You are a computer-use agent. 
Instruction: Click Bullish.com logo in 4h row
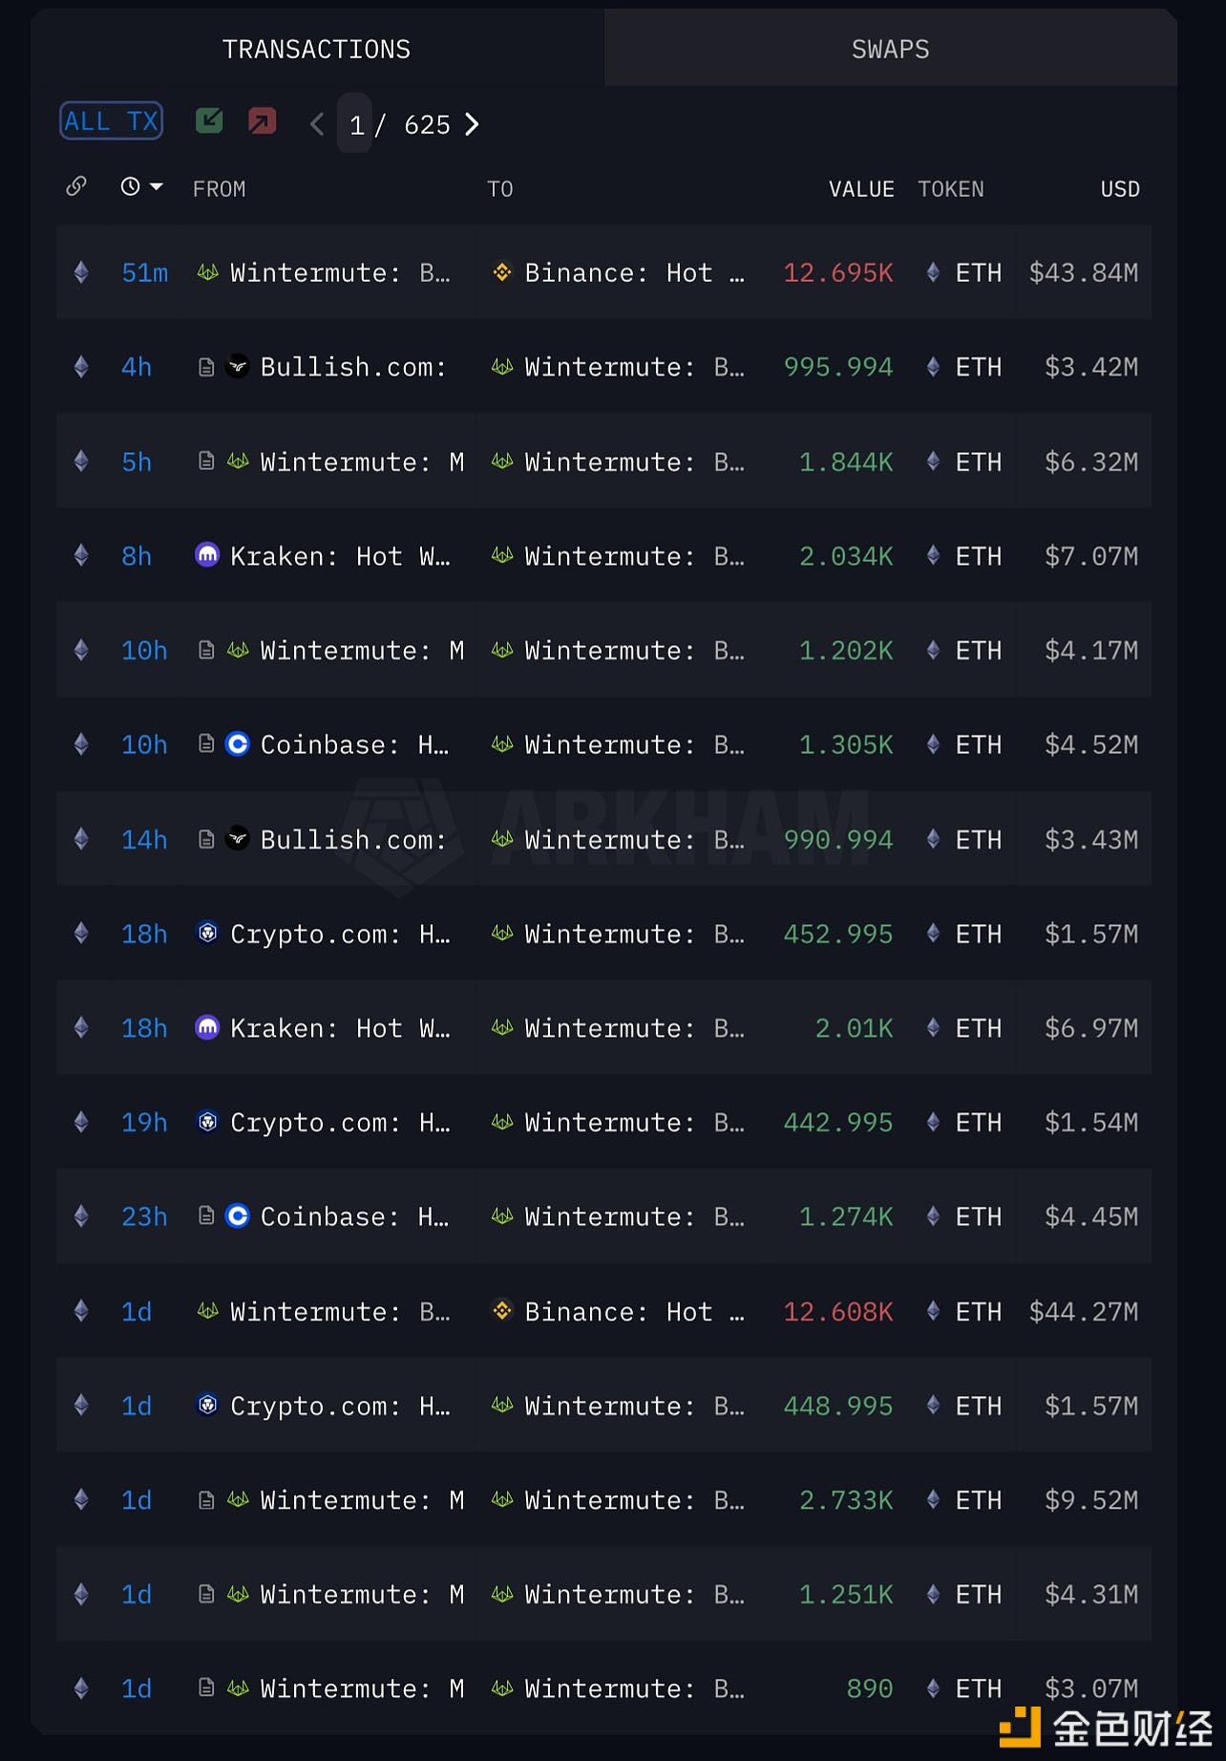point(238,366)
